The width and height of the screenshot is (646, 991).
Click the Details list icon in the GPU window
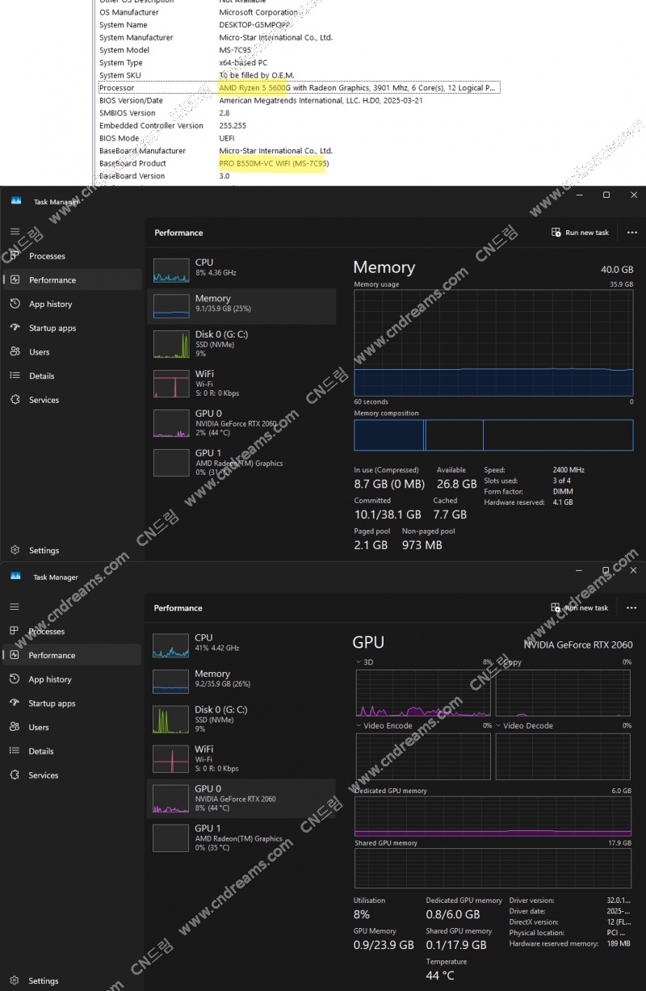(15, 751)
